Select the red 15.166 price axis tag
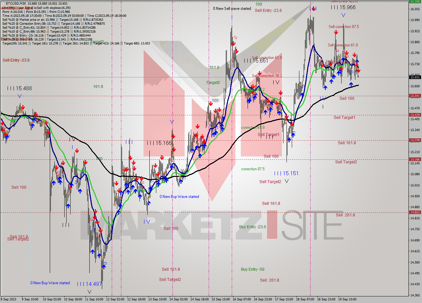 (x=414, y=159)
